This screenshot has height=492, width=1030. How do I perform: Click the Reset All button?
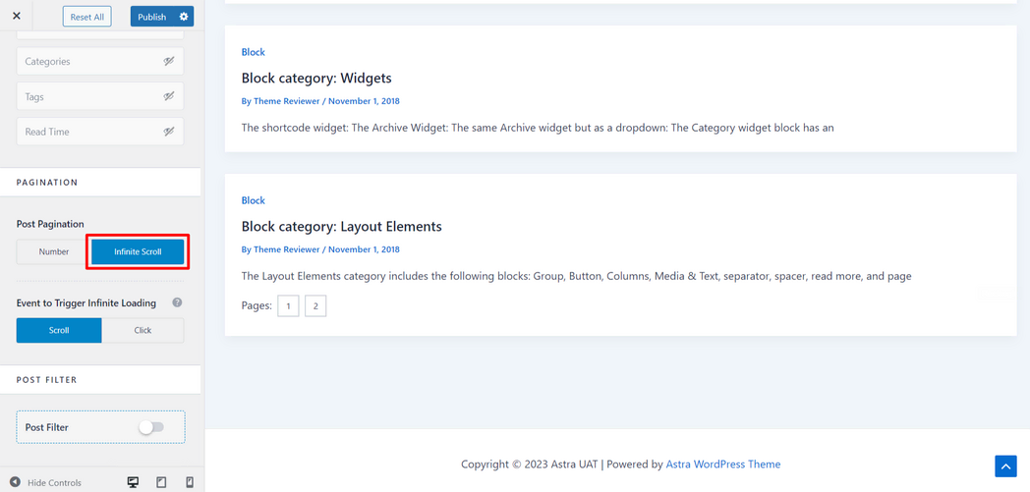click(x=86, y=17)
